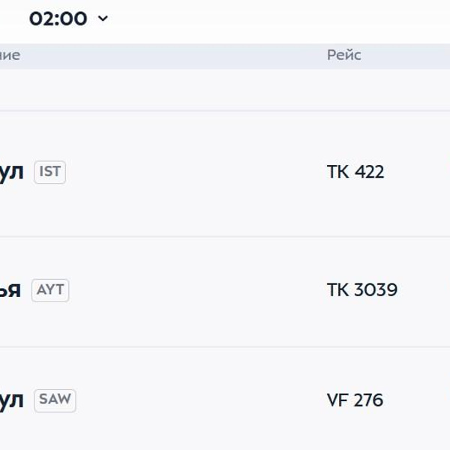450x450 pixels.
Task: Click the space between IST badge and TK 422
Action: click(x=195, y=172)
